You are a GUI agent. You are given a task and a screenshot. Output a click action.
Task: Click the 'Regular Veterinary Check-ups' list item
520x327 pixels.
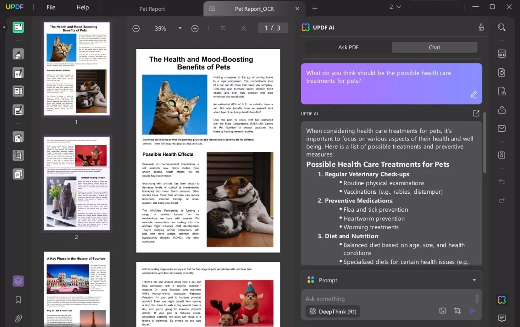(x=367, y=174)
